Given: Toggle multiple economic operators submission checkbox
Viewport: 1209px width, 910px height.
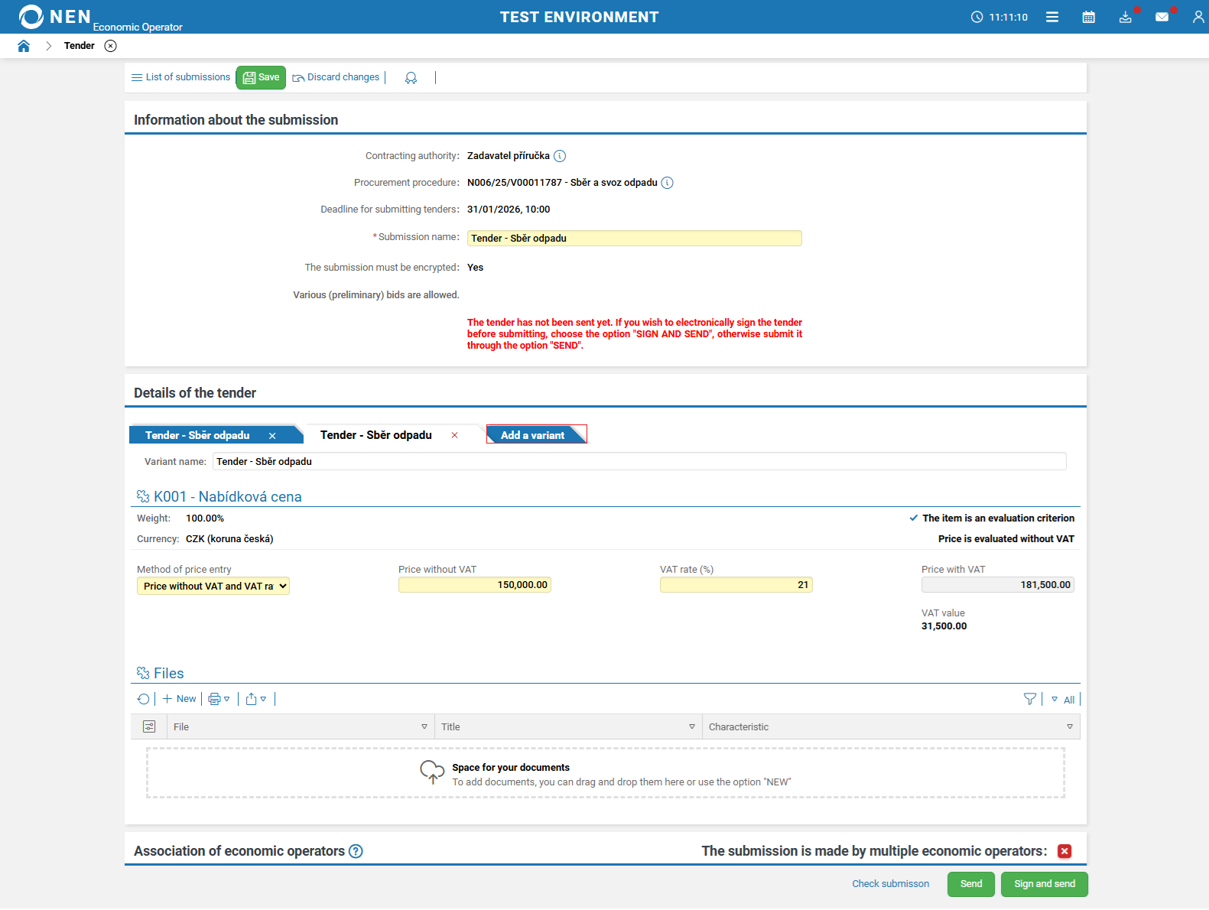Looking at the screenshot, I should tap(1064, 851).
